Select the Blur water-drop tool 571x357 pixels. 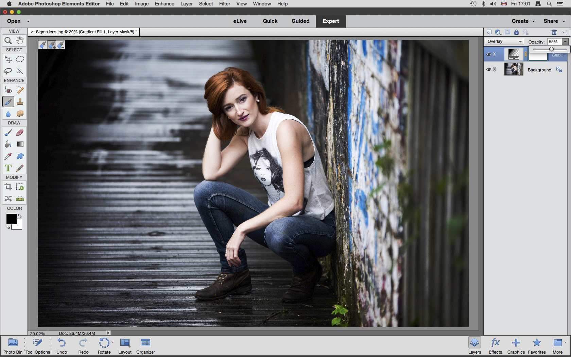(x=8, y=114)
